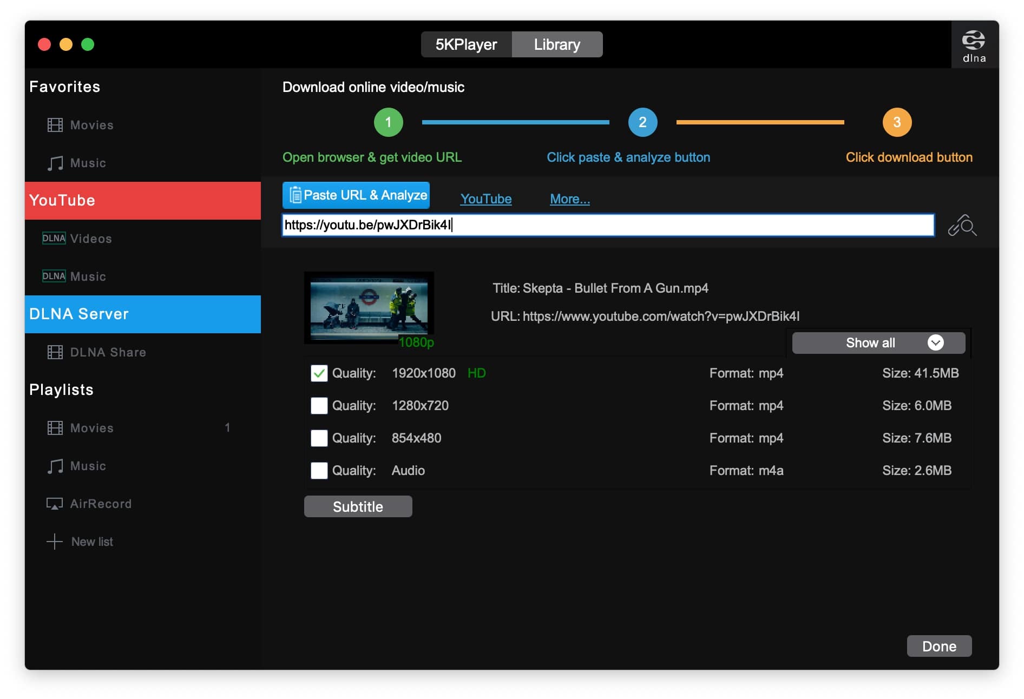This screenshot has width=1024, height=699.
Task: Switch to the Library tab
Action: pos(557,44)
